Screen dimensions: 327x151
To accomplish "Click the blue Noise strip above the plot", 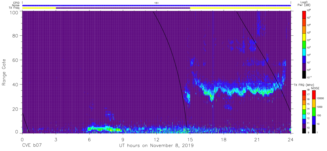I will (x=156, y=5).
